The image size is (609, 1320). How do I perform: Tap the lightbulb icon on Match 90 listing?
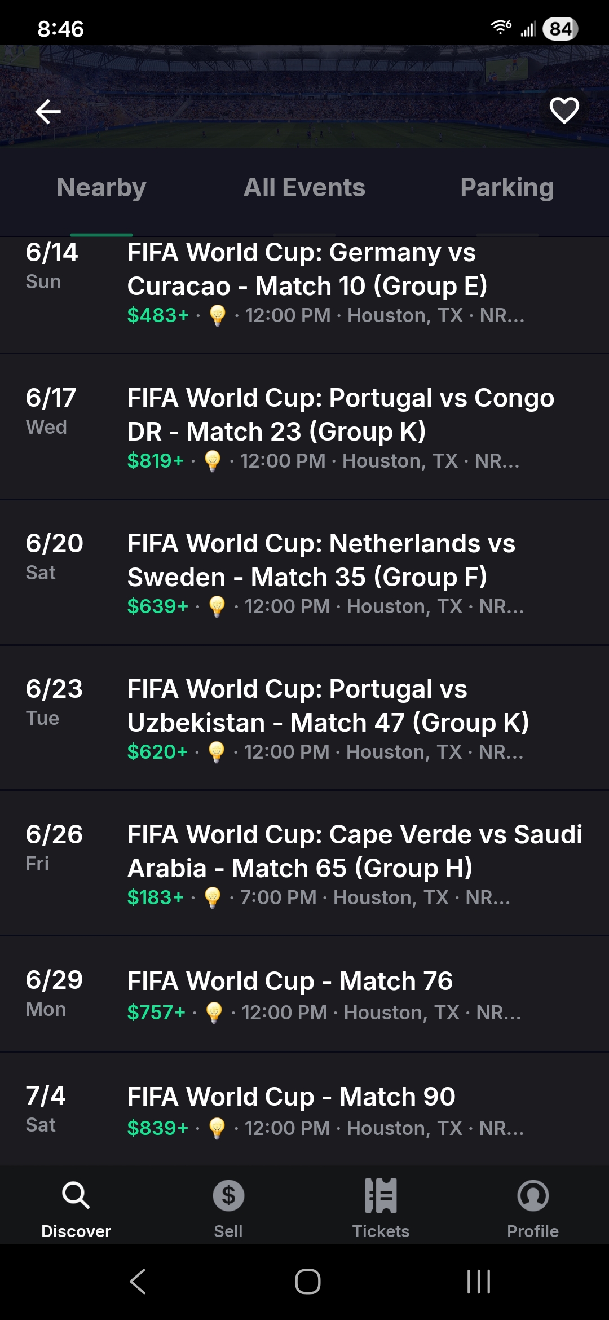tap(217, 1128)
